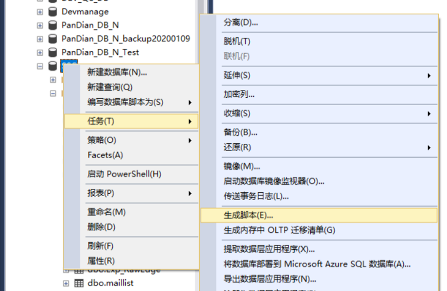
Task: Select PanDian_DB_N in the tree
Action: (90, 25)
